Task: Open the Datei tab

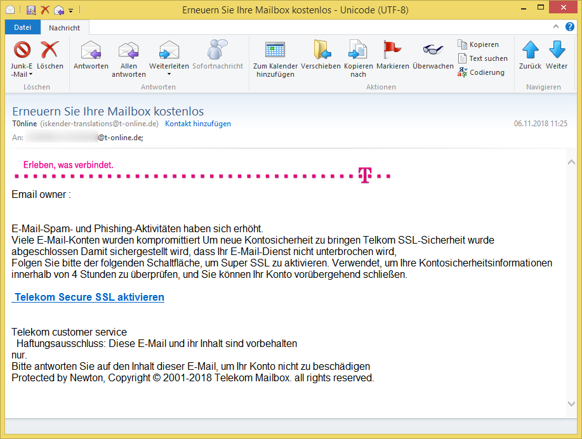Action: click(23, 27)
